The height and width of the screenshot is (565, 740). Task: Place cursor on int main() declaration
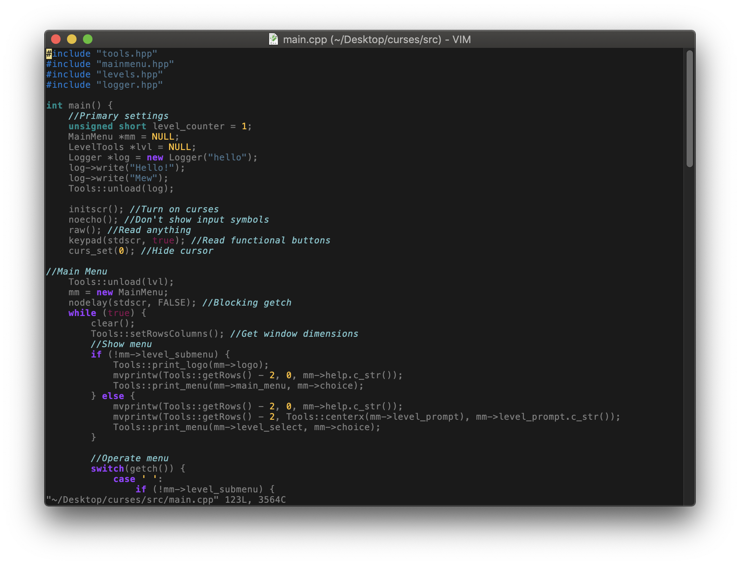pyautogui.click(x=79, y=105)
